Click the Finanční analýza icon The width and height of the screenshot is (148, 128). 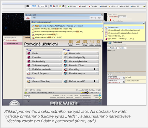coord(65,73)
